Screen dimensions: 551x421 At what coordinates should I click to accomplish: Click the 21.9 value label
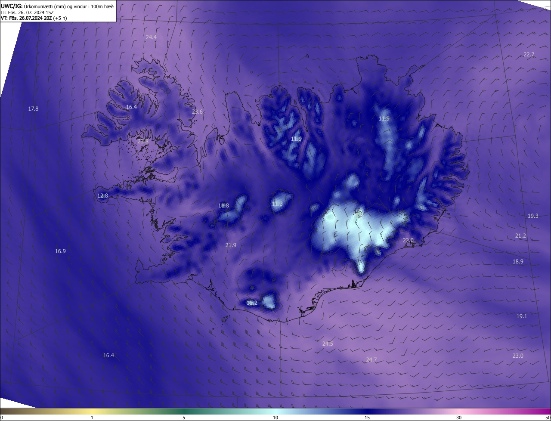pyautogui.click(x=231, y=245)
